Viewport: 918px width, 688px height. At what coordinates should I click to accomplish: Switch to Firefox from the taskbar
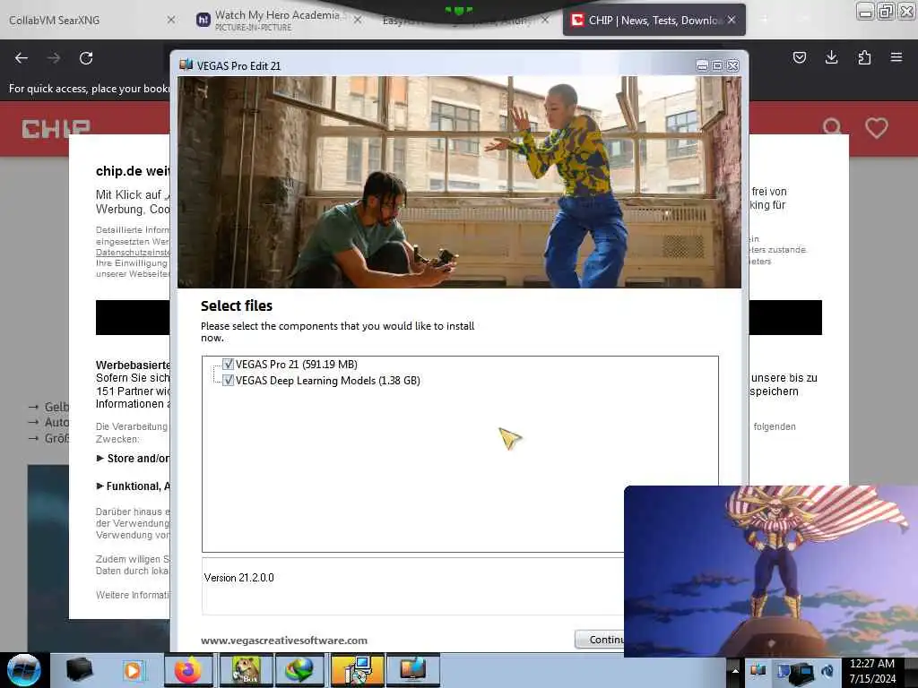point(188,670)
